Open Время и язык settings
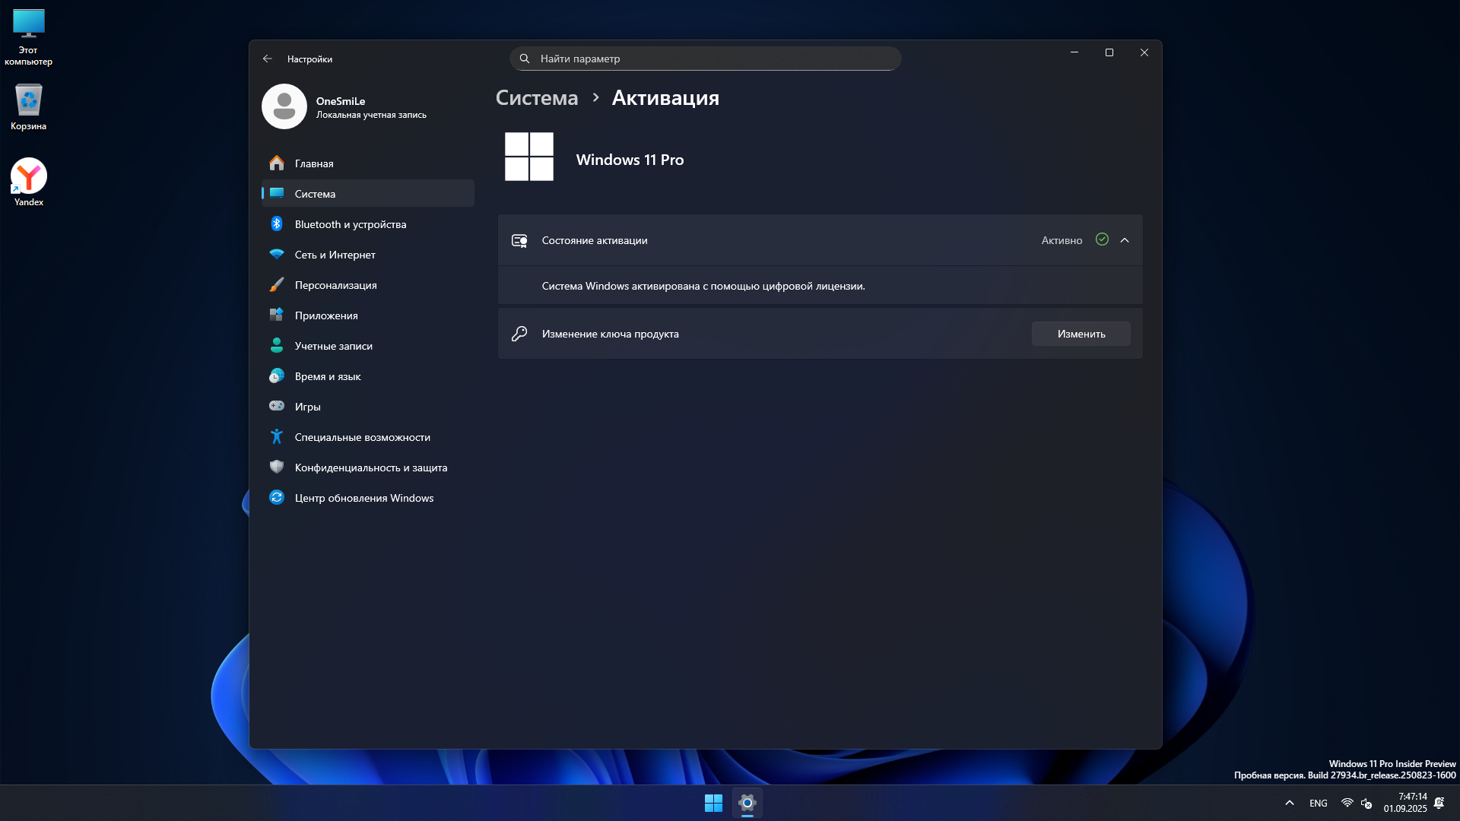 327,376
